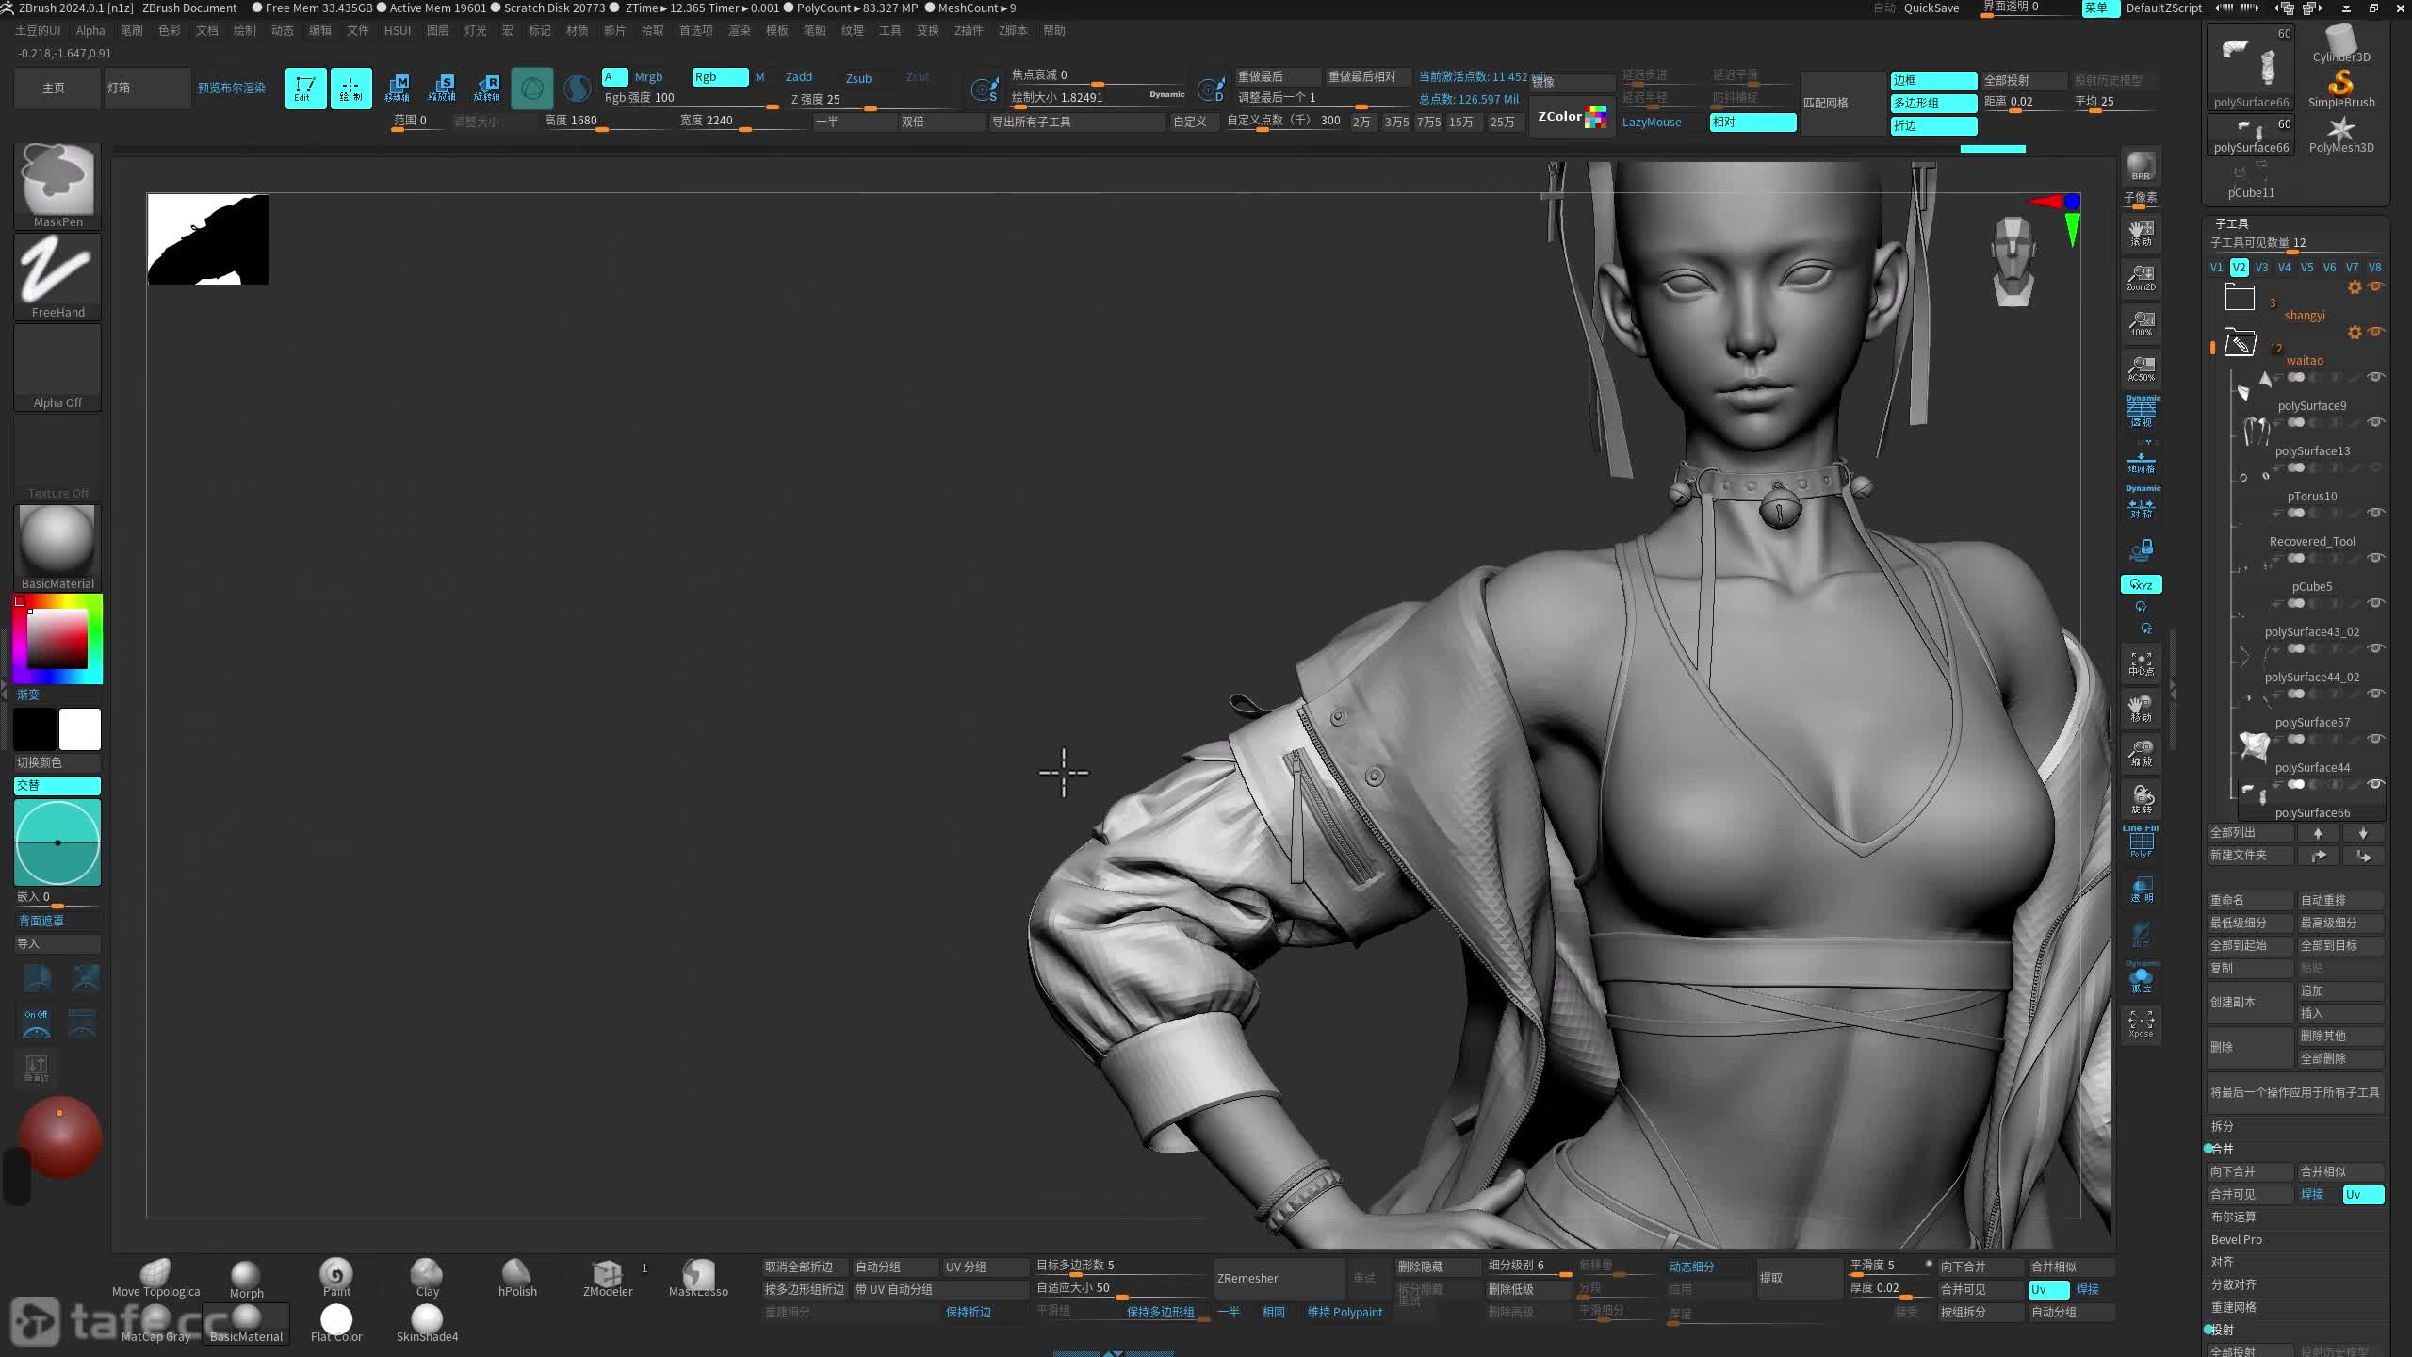Select the 移动轴 Move gizmo tool
The image size is (2412, 1357).
click(398, 89)
